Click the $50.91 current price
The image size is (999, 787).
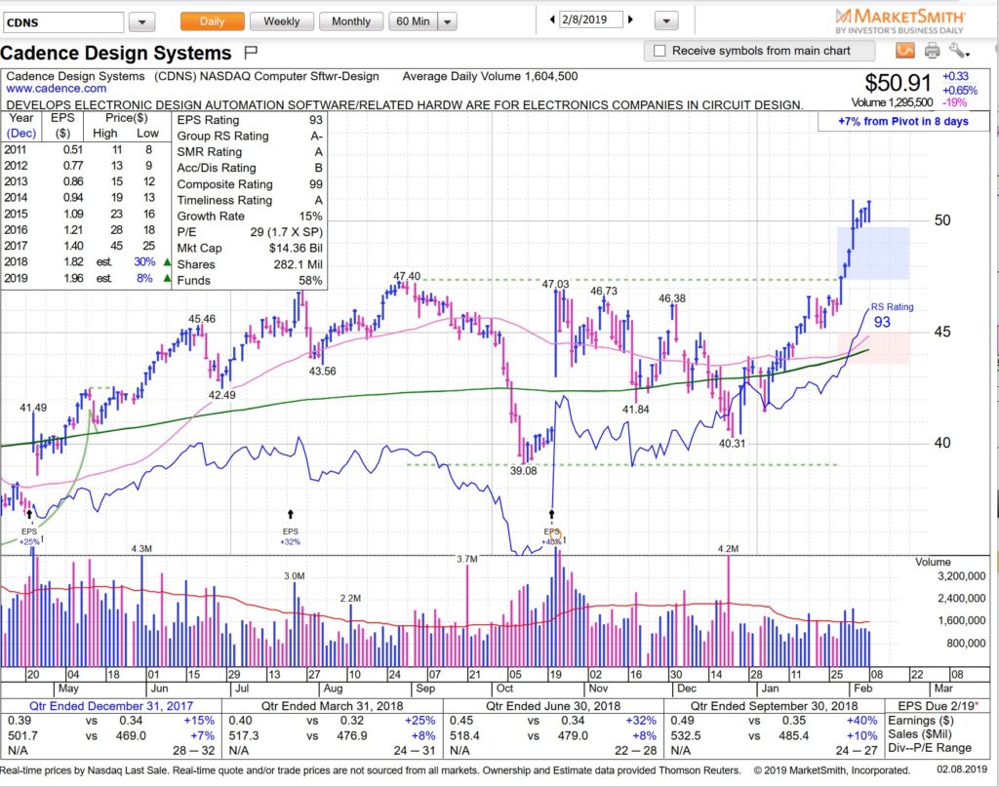(x=898, y=82)
